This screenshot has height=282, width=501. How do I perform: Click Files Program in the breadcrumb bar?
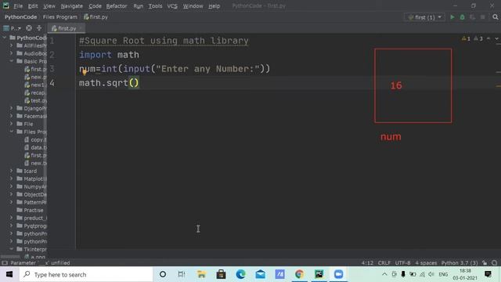pyautogui.click(x=60, y=17)
